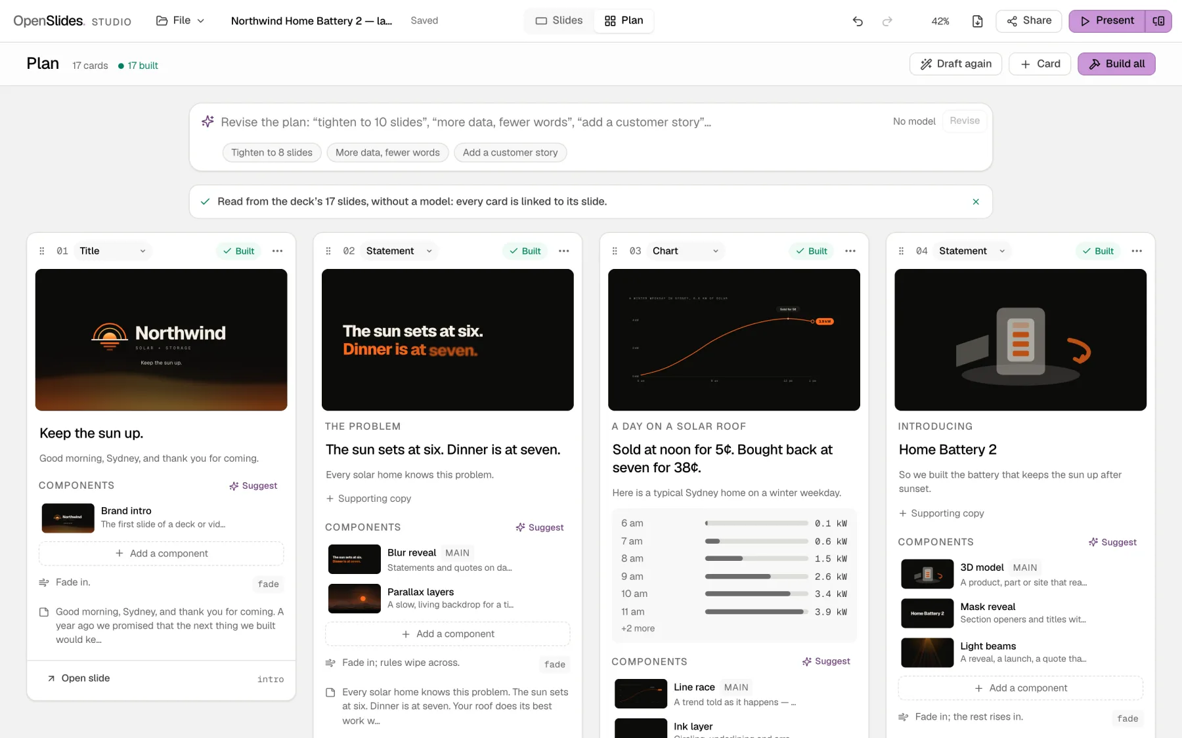Screen dimensions: 1182x738
Task: Open card 01 layout type dropdown (Title)
Action: 112,251
